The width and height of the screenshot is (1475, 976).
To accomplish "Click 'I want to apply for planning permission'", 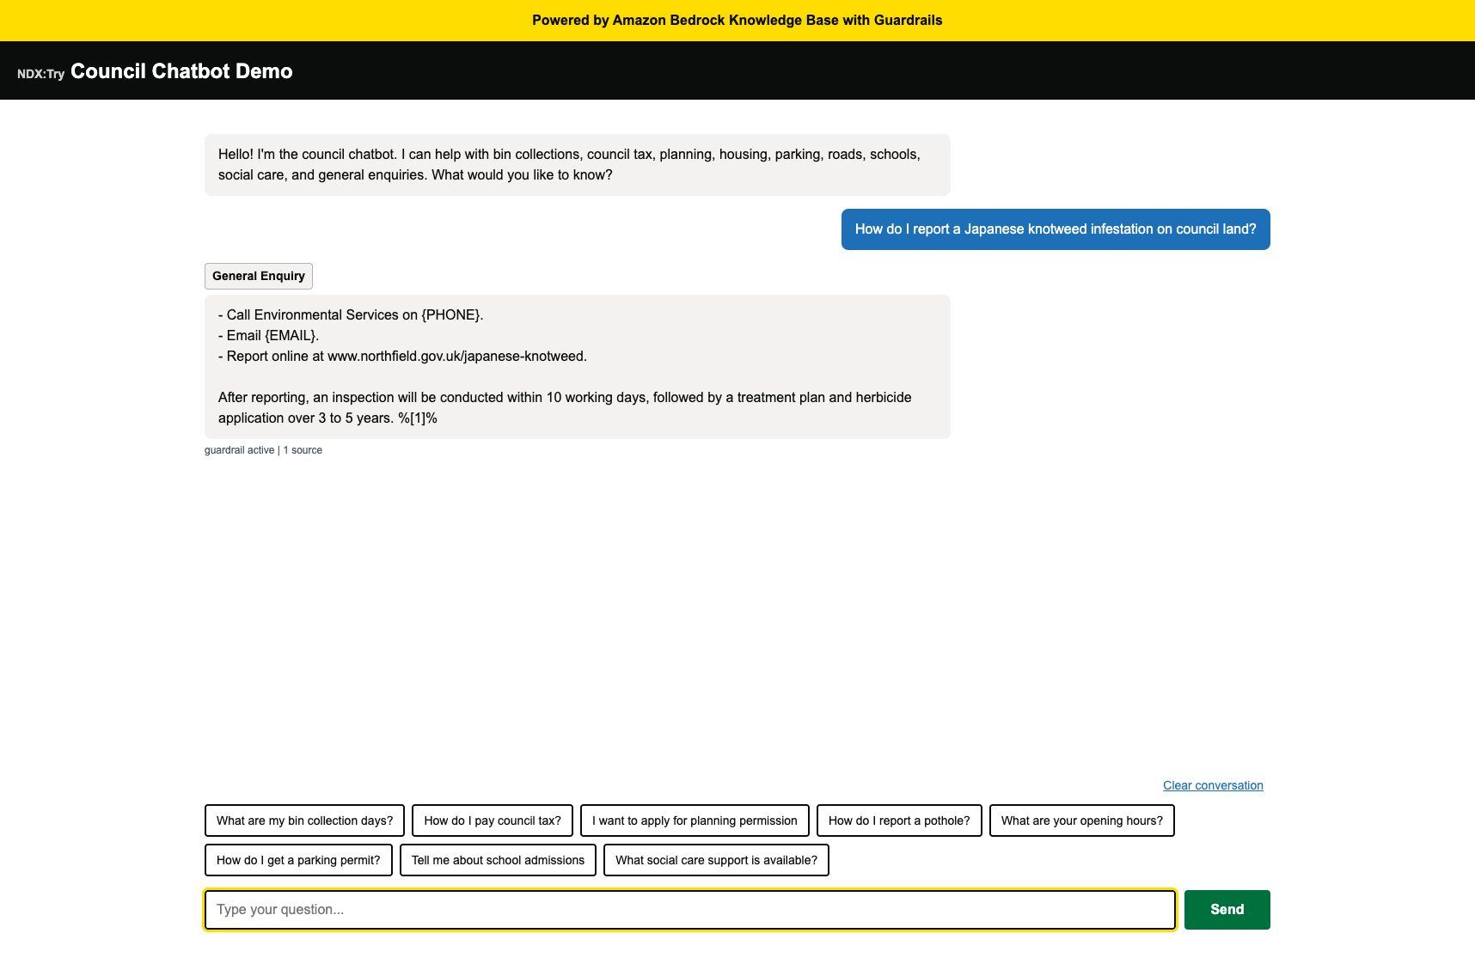I will pos(694,820).
